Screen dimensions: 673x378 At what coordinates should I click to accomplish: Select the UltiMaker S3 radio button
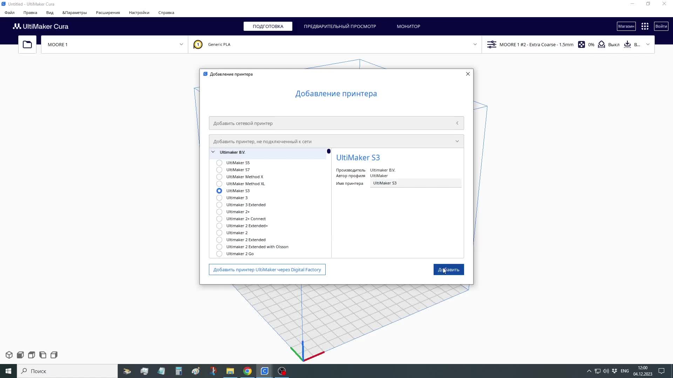click(x=219, y=191)
